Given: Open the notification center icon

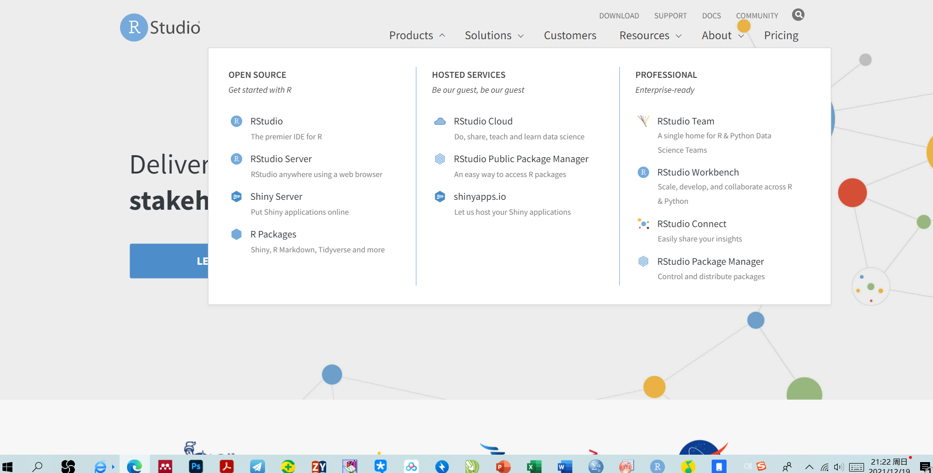Looking at the screenshot, I should click(925, 467).
